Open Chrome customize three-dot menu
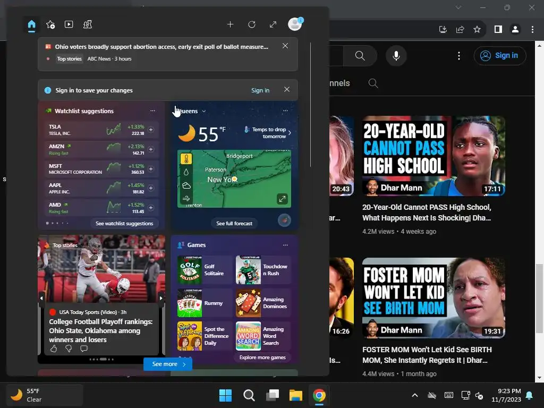The image size is (544, 408). click(x=532, y=30)
